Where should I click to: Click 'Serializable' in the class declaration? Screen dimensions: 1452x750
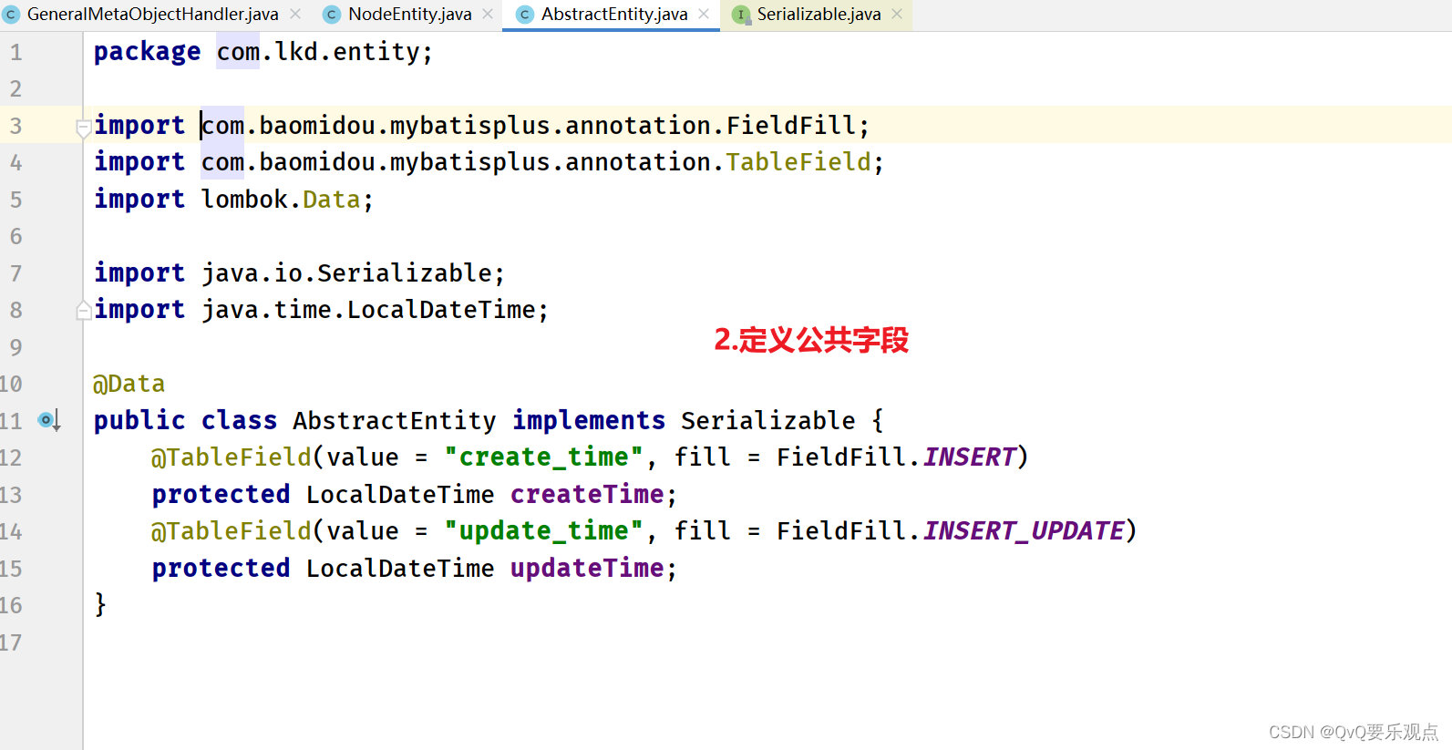(768, 420)
